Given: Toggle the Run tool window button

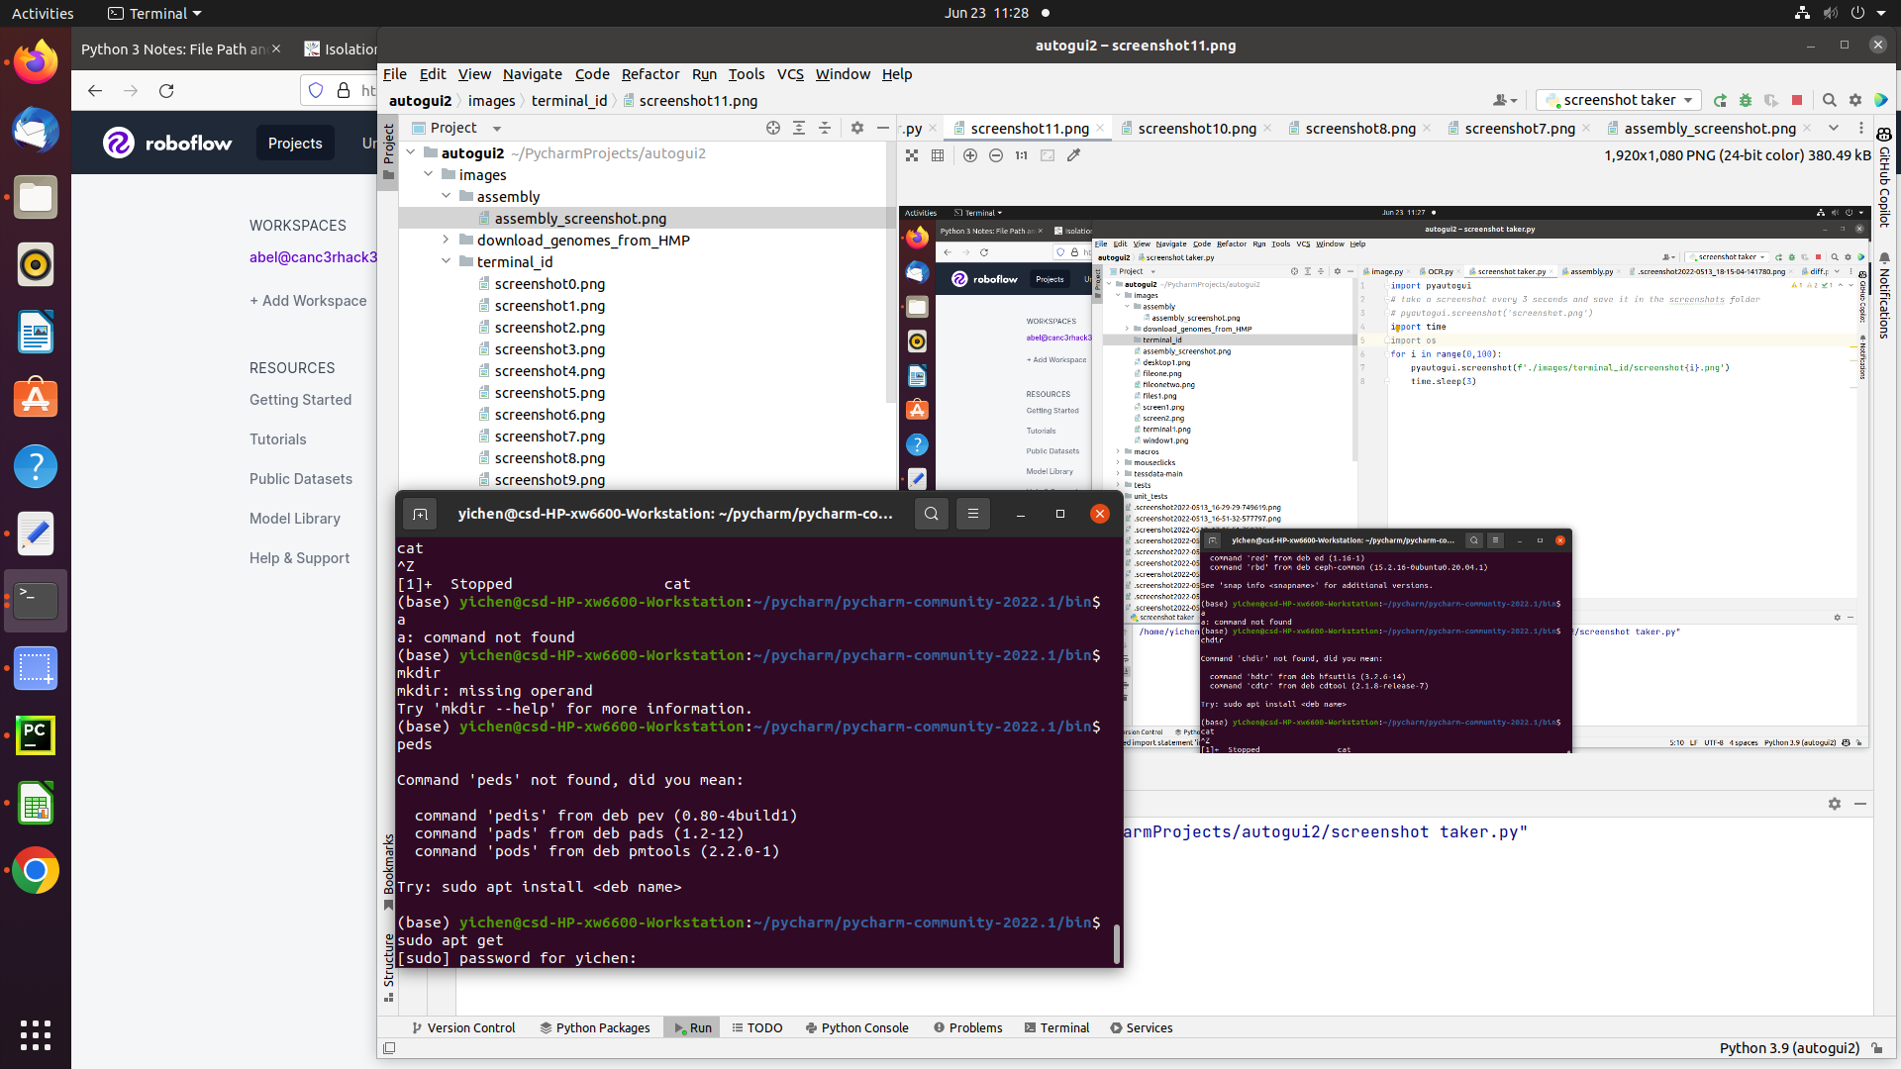Looking at the screenshot, I should (x=692, y=1027).
